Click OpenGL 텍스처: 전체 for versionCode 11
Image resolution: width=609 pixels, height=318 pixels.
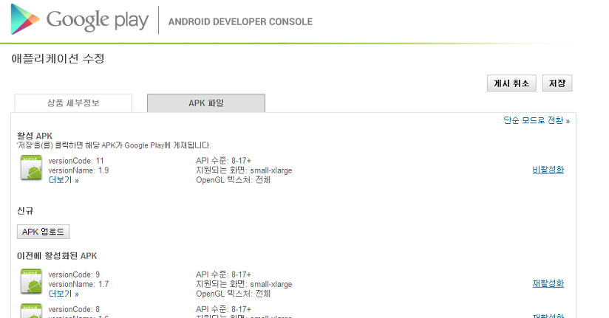tap(233, 180)
